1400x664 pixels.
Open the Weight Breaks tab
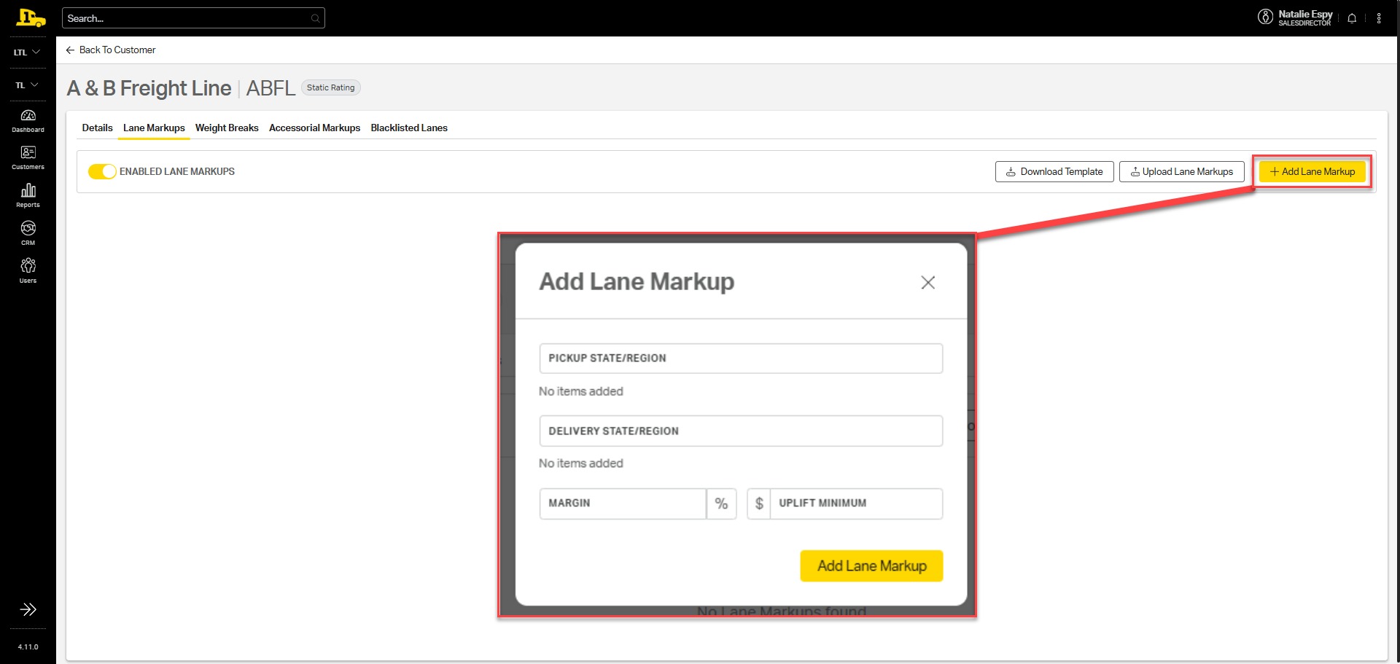tap(227, 128)
